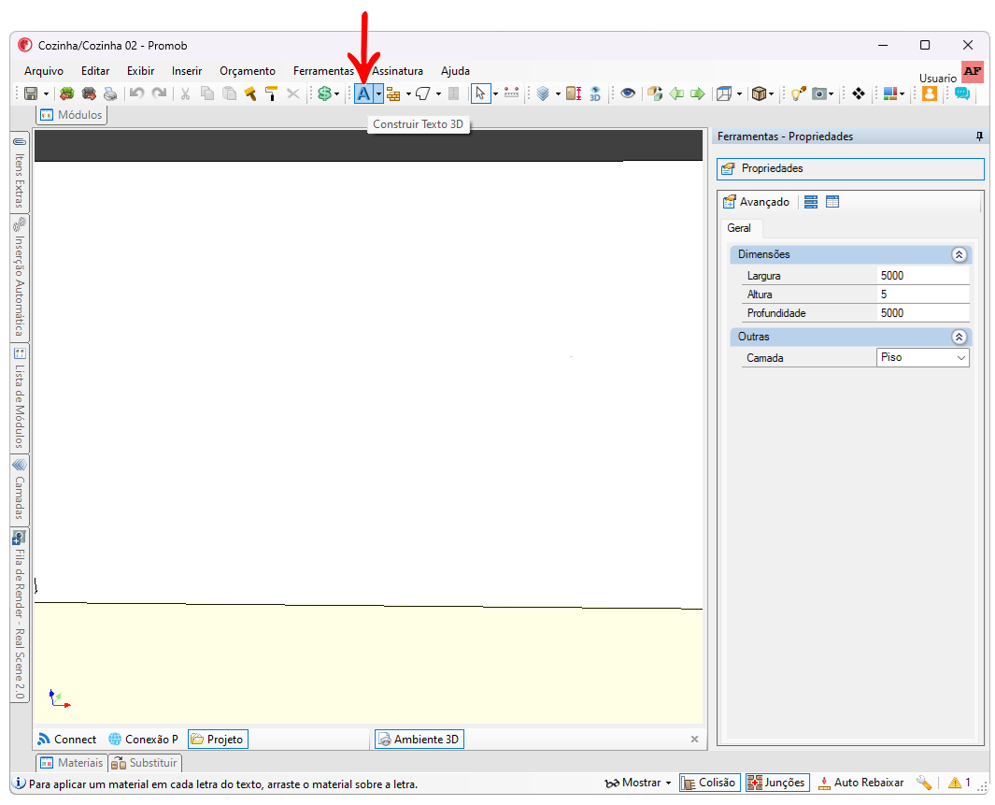The width and height of the screenshot is (995, 805).
Task: Open the wireframe cube dropdown arrow
Action: click(740, 93)
